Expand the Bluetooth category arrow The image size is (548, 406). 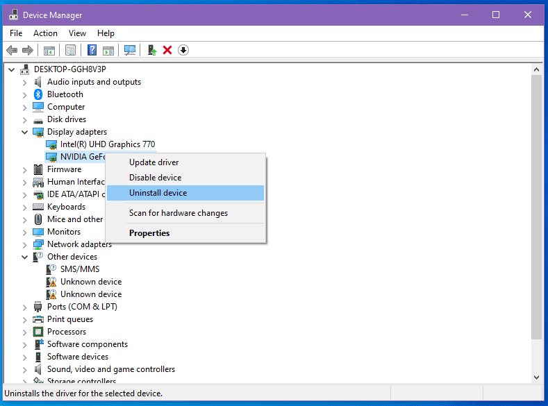click(24, 95)
